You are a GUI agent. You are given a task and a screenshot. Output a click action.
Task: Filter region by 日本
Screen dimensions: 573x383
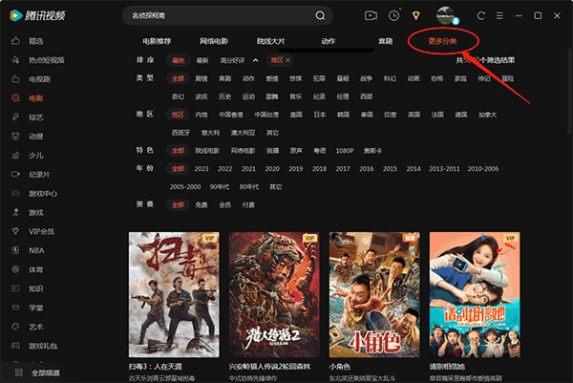click(x=319, y=115)
